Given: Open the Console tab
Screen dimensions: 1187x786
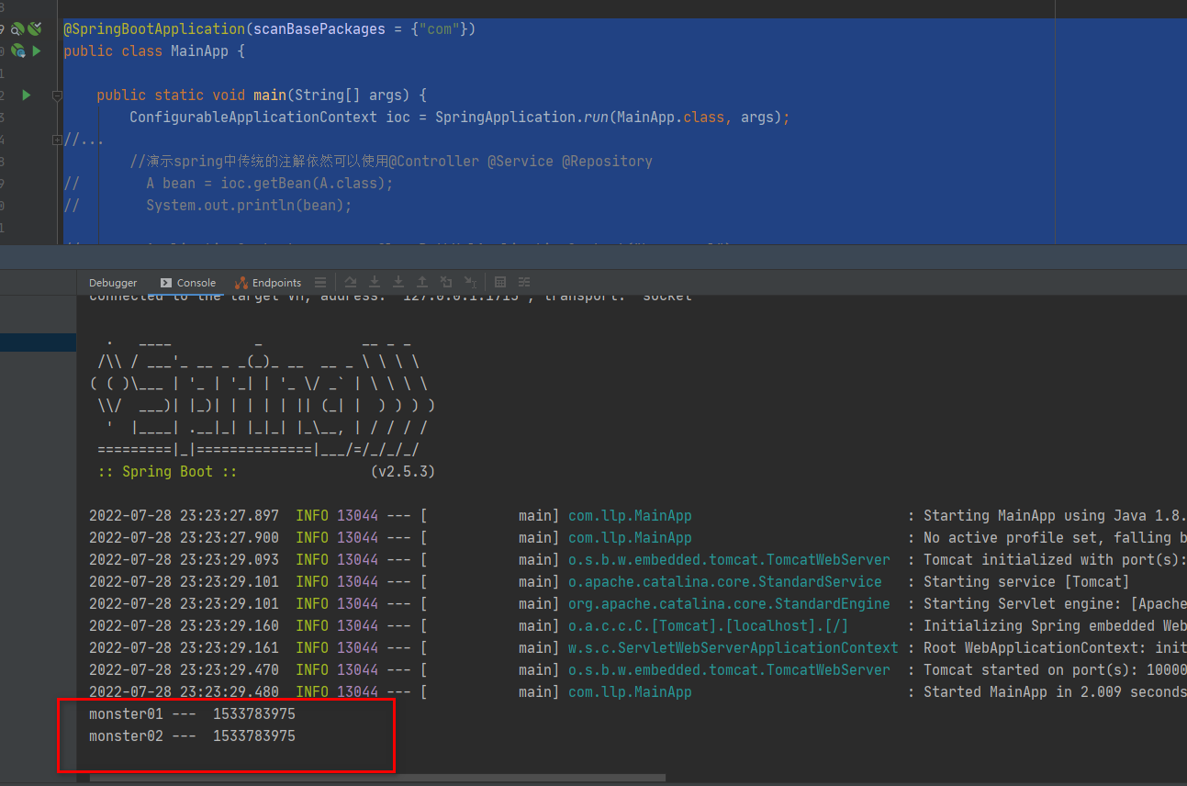Looking at the screenshot, I should [187, 283].
